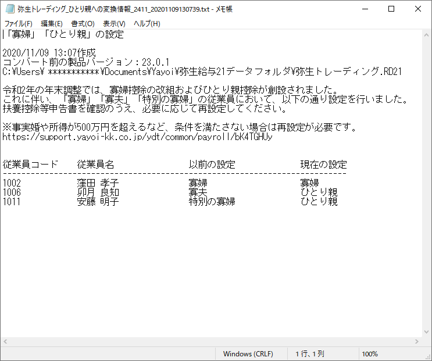432x361 pixels.
Task: Click employee name 窪田 孝子
Action: click(x=98, y=183)
